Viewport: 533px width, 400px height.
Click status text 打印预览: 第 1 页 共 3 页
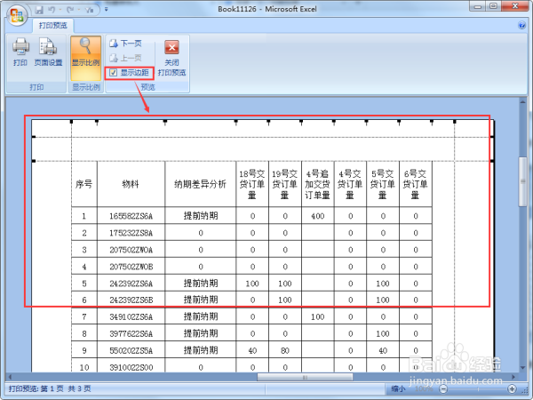(50, 388)
